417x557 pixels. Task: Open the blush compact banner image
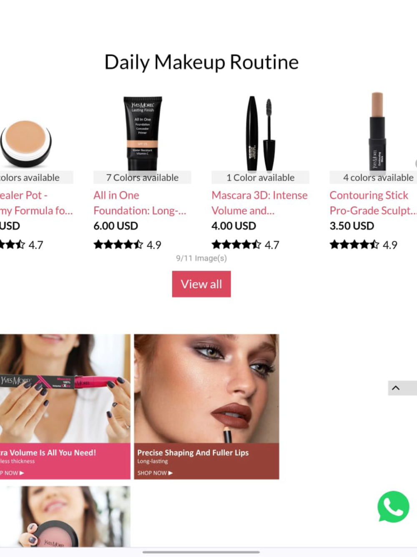tap(65, 516)
